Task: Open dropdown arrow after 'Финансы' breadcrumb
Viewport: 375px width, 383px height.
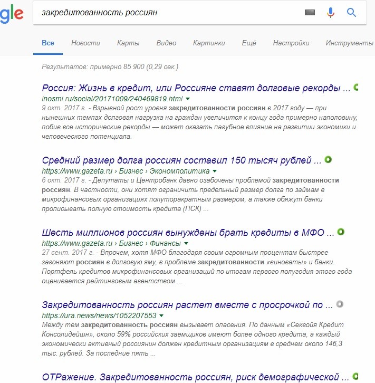Action: [x=186, y=244]
